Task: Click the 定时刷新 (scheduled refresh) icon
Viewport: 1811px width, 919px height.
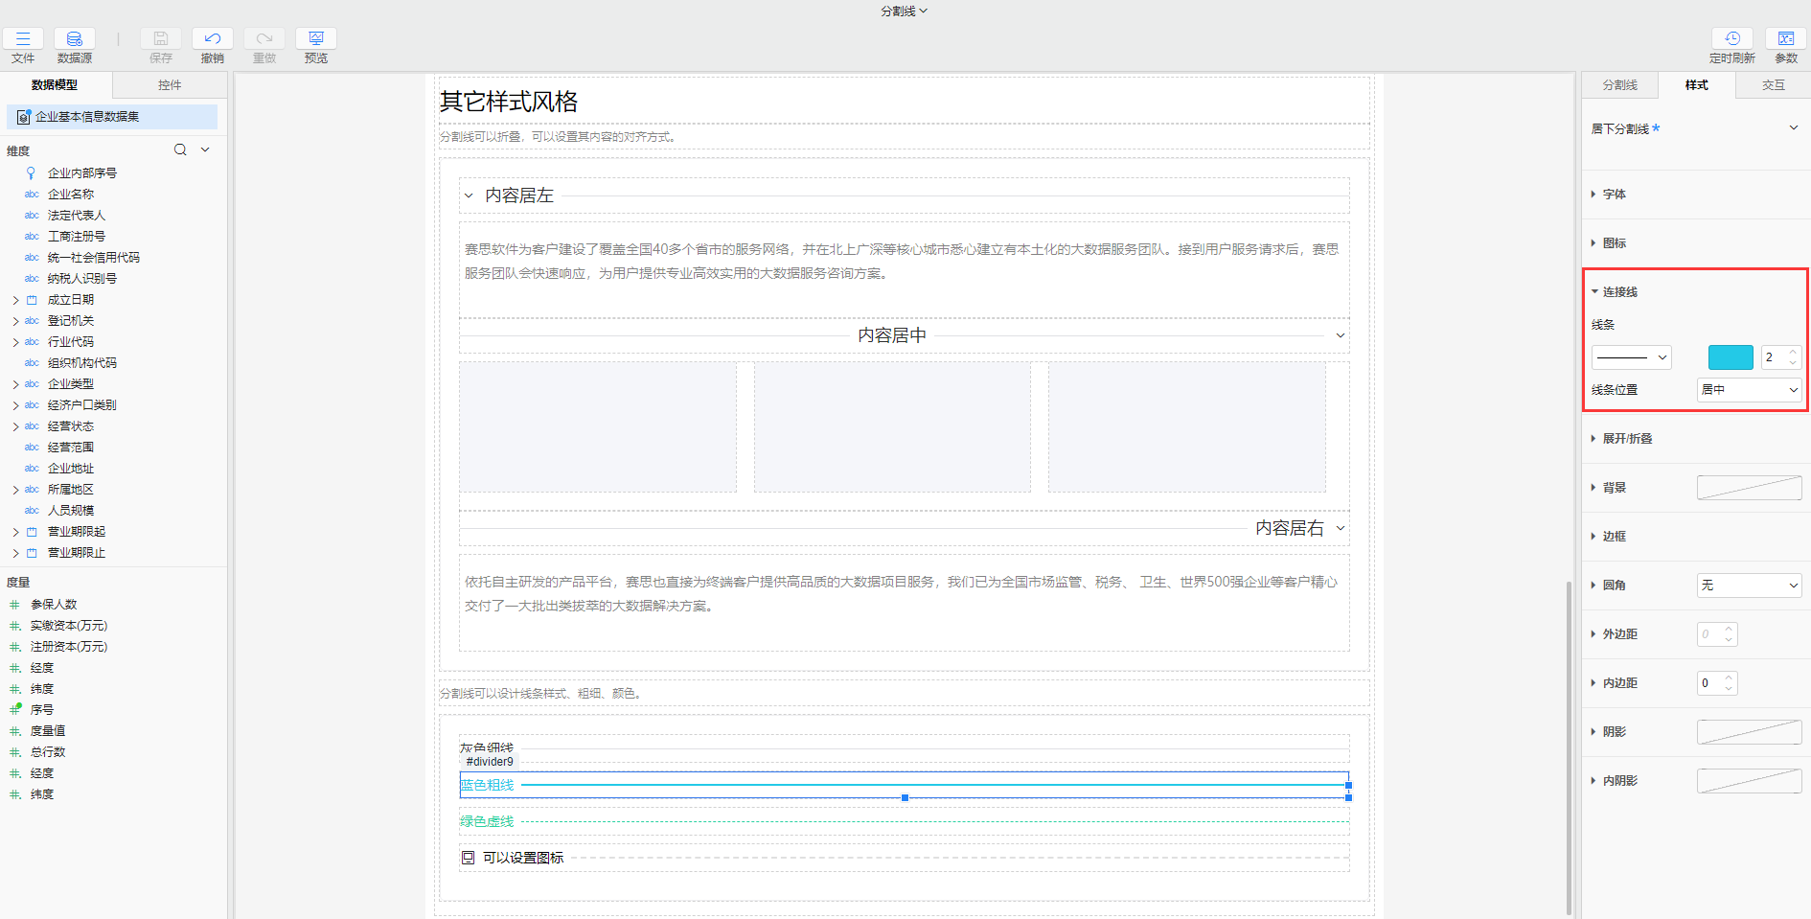Action: click(x=1732, y=38)
